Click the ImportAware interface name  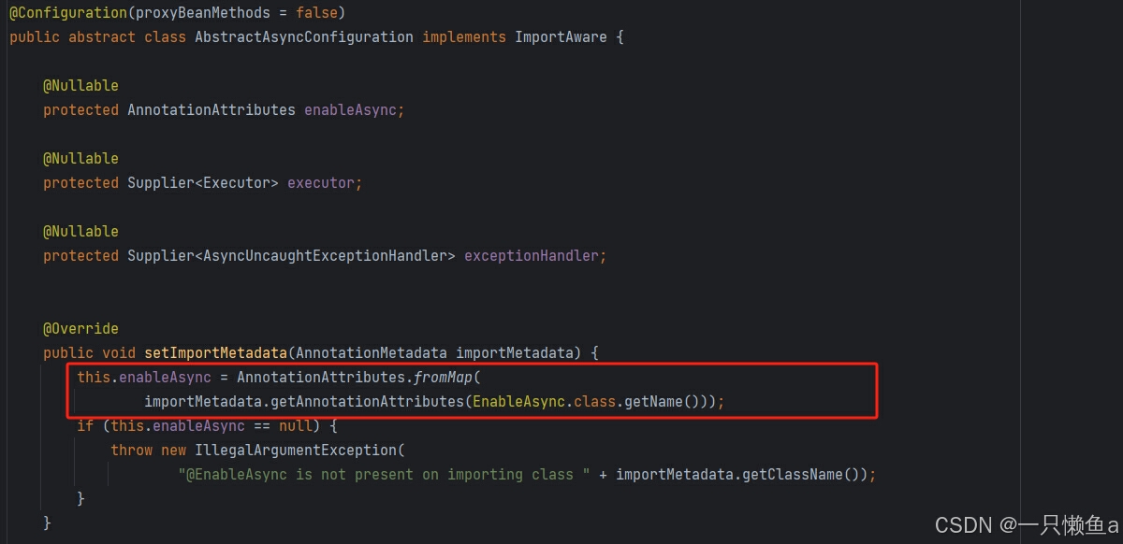561,37
